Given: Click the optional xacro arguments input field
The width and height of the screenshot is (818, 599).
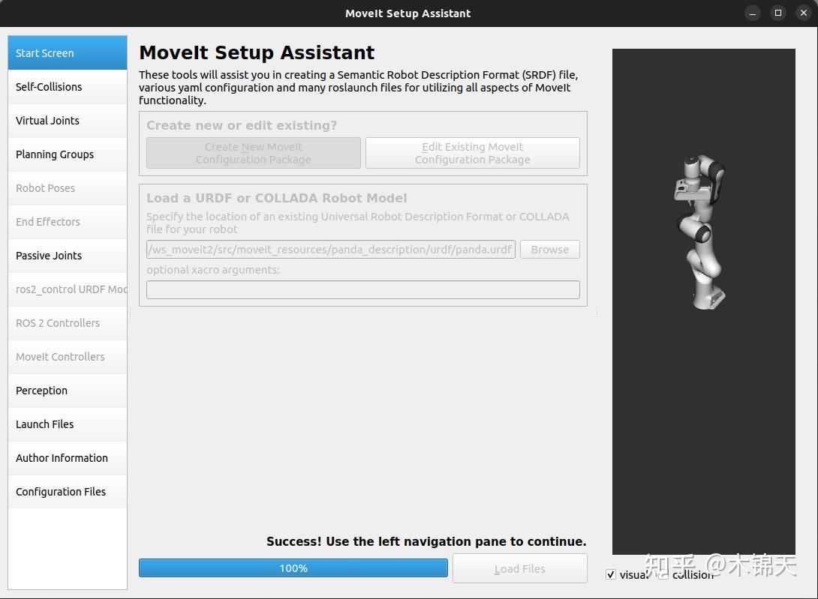Looking at the screenshot, I should [x=362, y=289].
